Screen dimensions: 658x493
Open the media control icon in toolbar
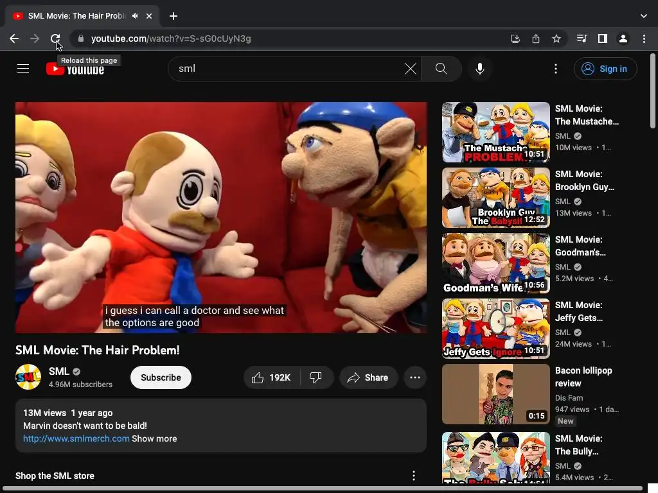[582, 39]
